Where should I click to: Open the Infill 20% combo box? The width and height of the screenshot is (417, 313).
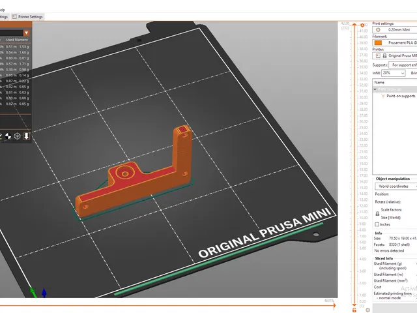pyautogui.click(x=394, y=73)
